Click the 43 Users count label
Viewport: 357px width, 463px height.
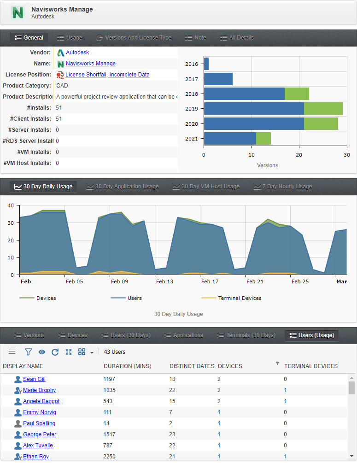coord(115,352)
